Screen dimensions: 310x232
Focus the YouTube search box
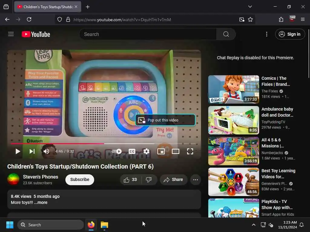(148, 34)
